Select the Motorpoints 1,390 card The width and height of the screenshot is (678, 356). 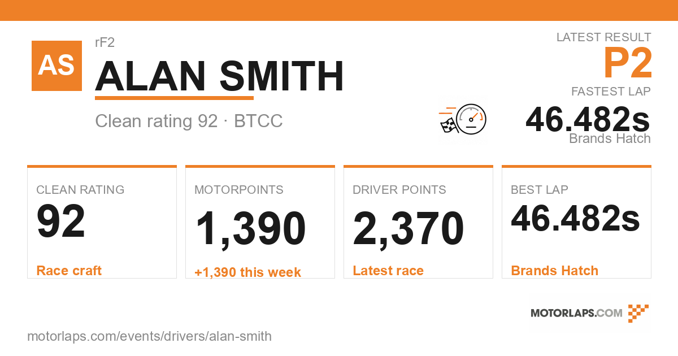[x=260, y=222]
